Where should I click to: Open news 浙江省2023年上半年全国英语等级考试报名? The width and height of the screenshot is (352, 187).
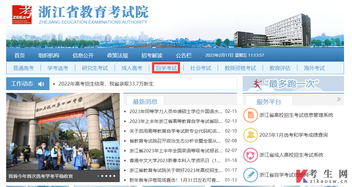click(x=176, y=151)
